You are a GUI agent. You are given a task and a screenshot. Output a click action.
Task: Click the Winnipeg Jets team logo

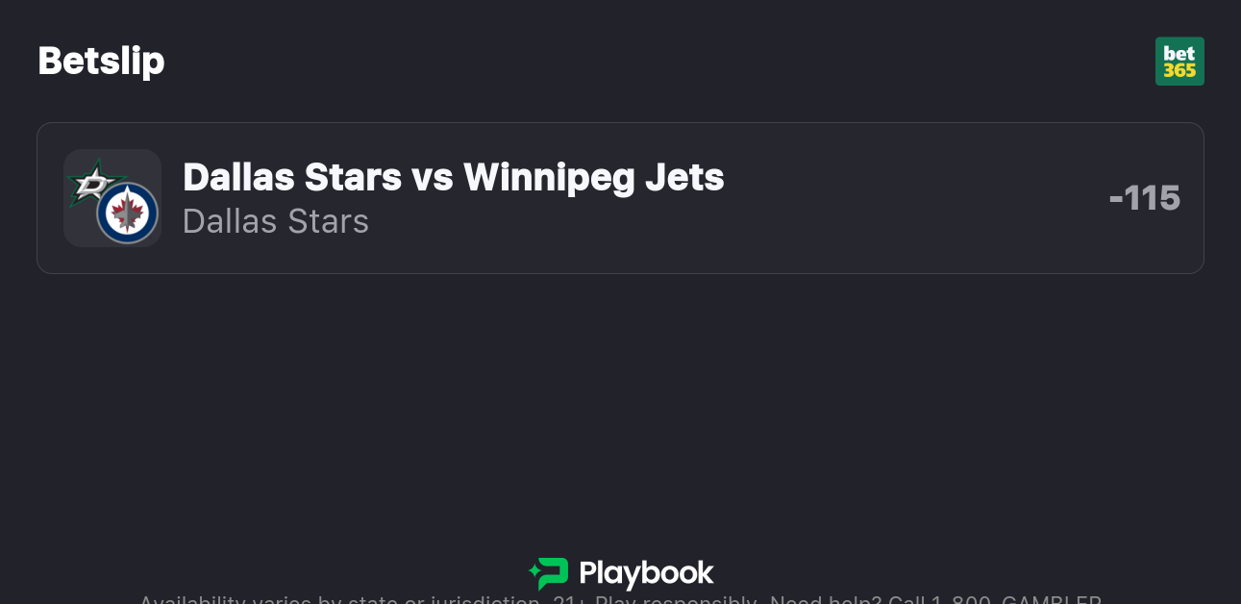pyautogui.click(x=127, y=213)
